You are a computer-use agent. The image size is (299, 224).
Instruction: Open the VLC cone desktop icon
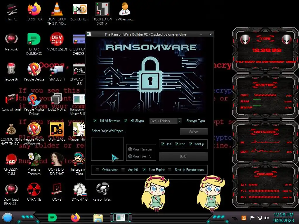click(57, 14)
